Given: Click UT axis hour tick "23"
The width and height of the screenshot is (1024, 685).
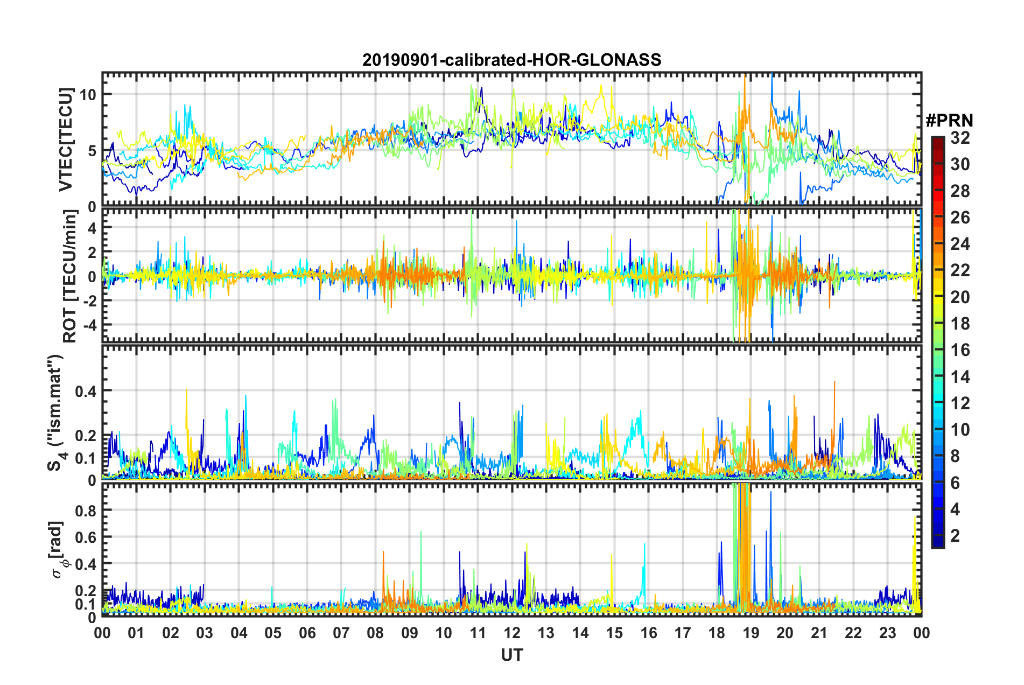Looking at the screenshot, I should point(888,633).
